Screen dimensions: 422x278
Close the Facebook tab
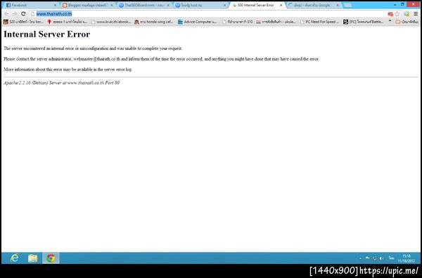55,5
